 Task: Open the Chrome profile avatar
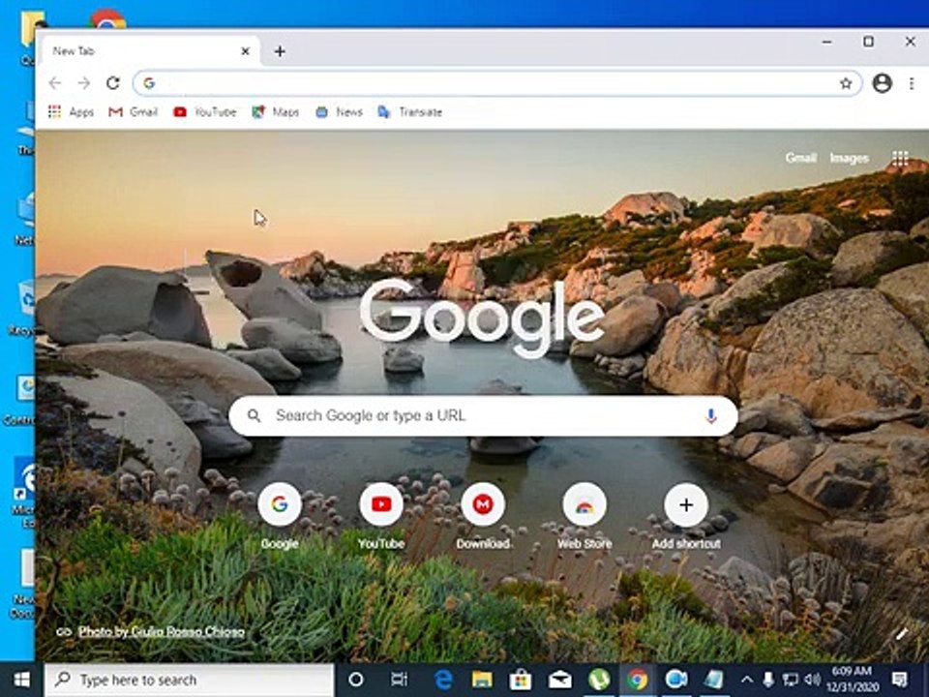[883, 83]
